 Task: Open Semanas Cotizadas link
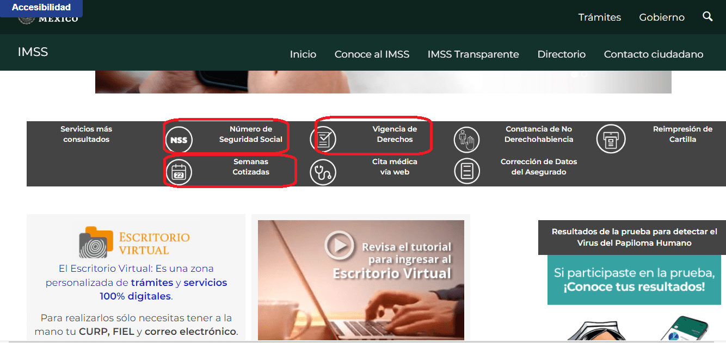coord(251,167)
